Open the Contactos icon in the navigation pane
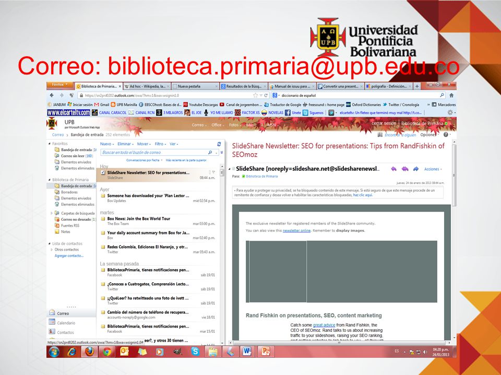The width and height of the screenshot is (501, 375). point(52,332)
